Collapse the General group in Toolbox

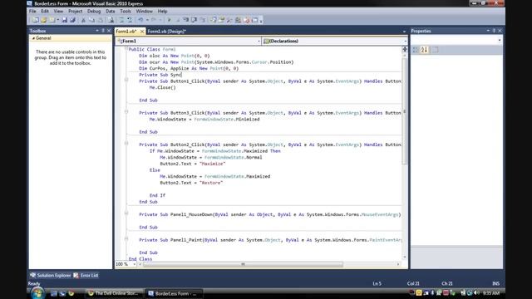(33, 38)
